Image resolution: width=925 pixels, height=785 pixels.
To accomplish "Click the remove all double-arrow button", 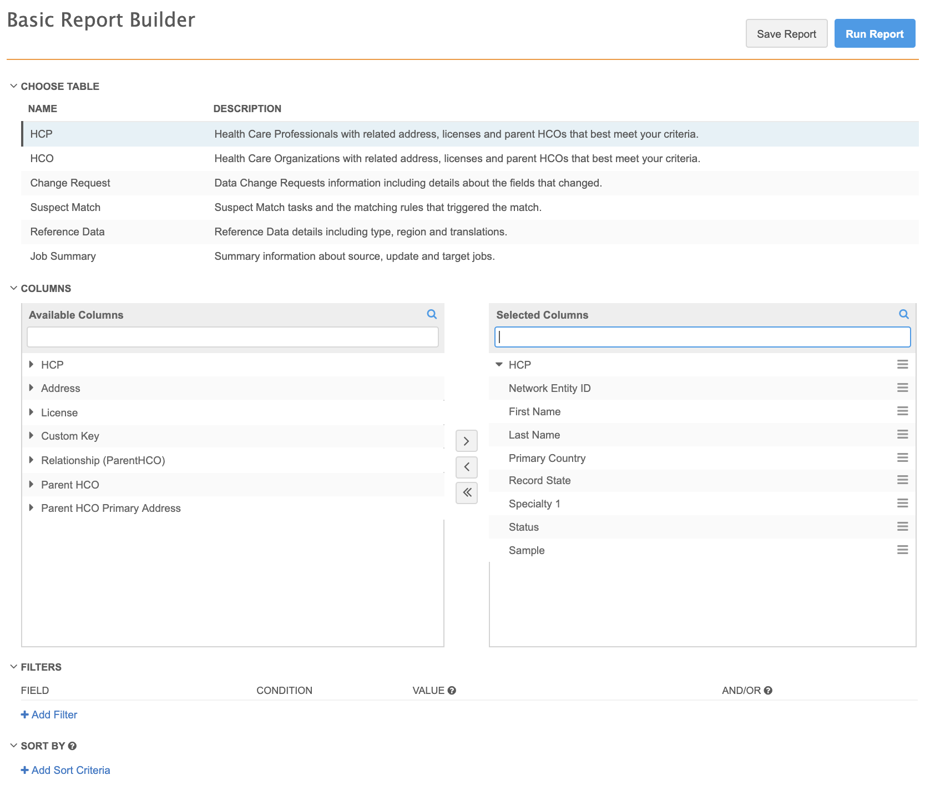I will pos(466,492).
